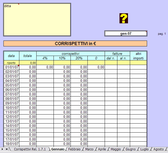Click the ditta company name box
168x153 pixels.
pyautogui.click(x=37, y=20)
